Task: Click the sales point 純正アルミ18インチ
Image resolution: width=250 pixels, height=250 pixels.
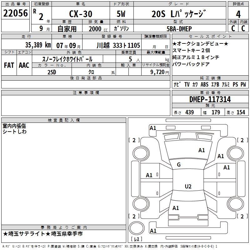Action: (x=196, y=57)
